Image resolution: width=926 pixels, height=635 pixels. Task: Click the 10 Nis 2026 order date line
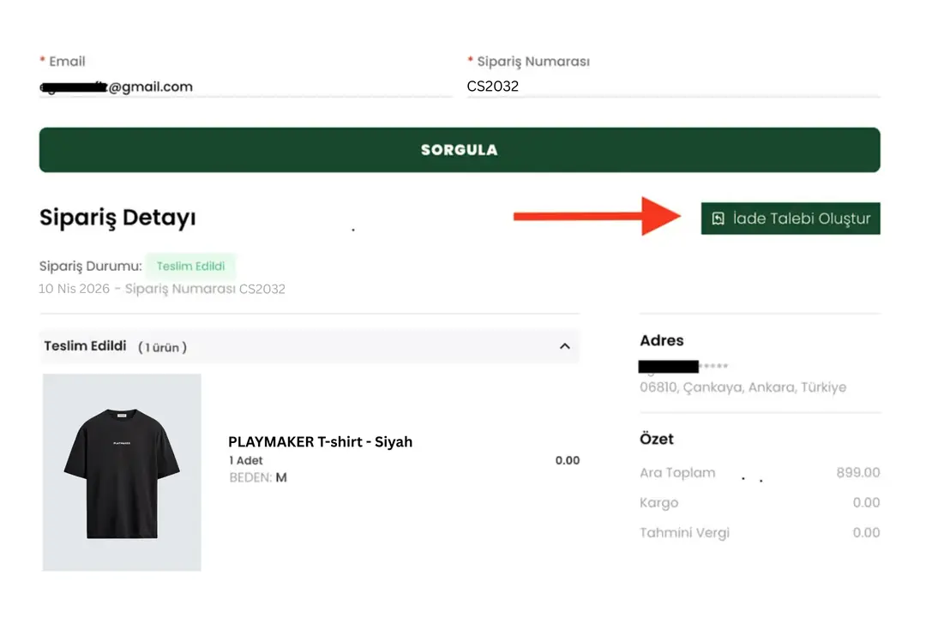(161, 289)
